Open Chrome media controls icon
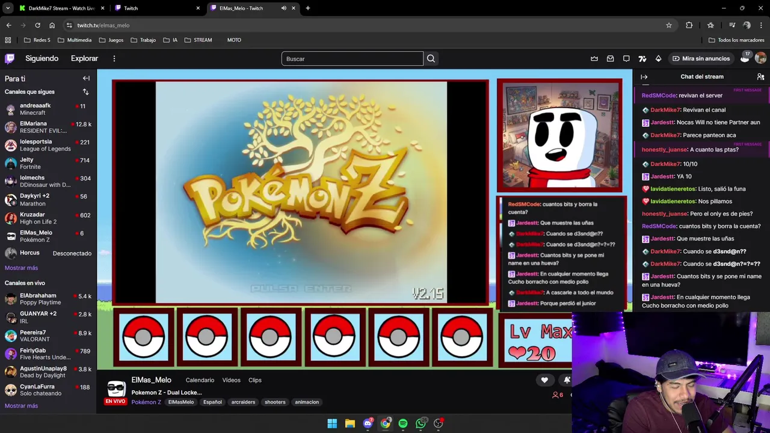This screenshot has height=433, width=770. 732,25
